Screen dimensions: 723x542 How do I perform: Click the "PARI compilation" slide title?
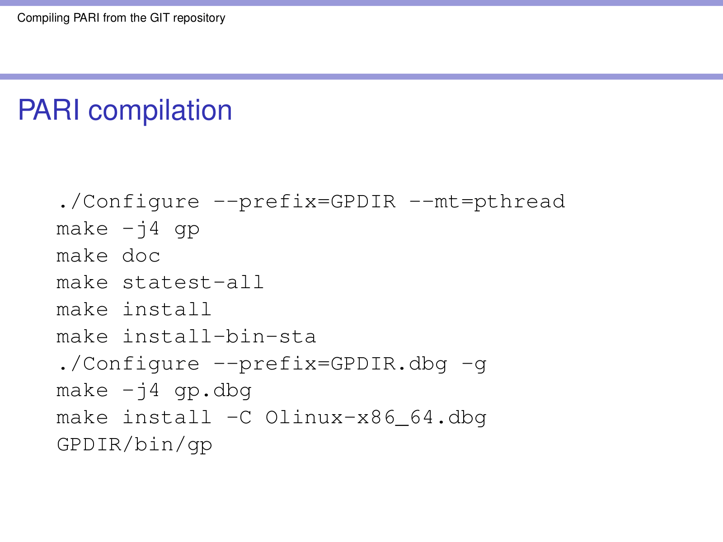pyautogui.click(x=125, y=110)
